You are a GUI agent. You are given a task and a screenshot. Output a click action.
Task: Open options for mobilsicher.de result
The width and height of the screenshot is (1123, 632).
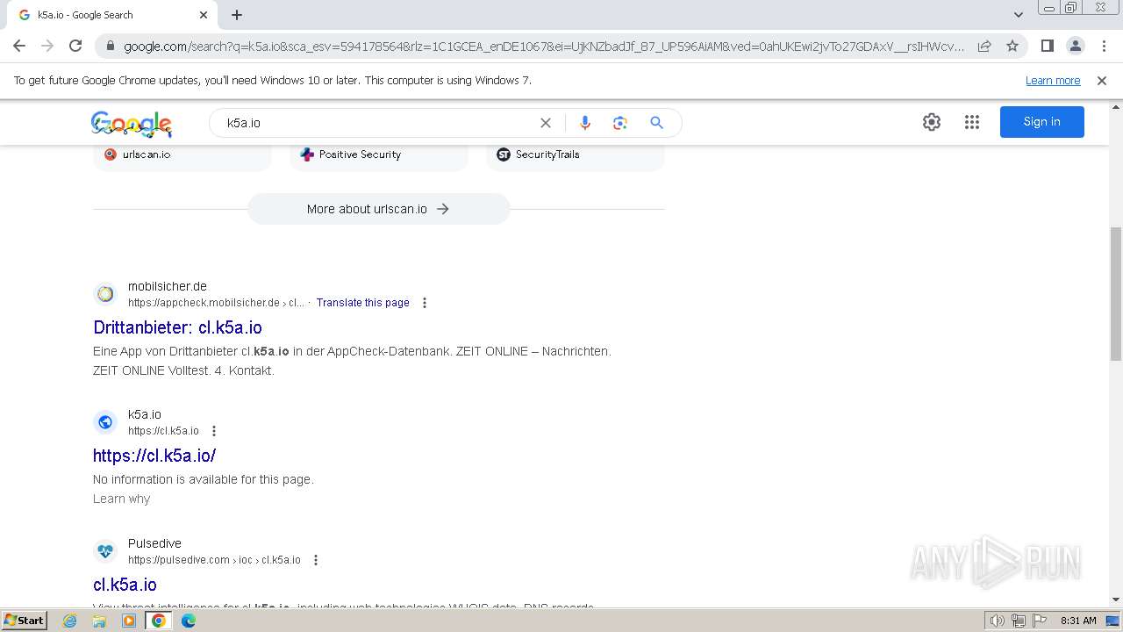425,303
